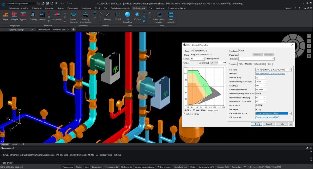The image size is (313, 169).
Task: Click the OK button in dialog
Action: [256, 124]
